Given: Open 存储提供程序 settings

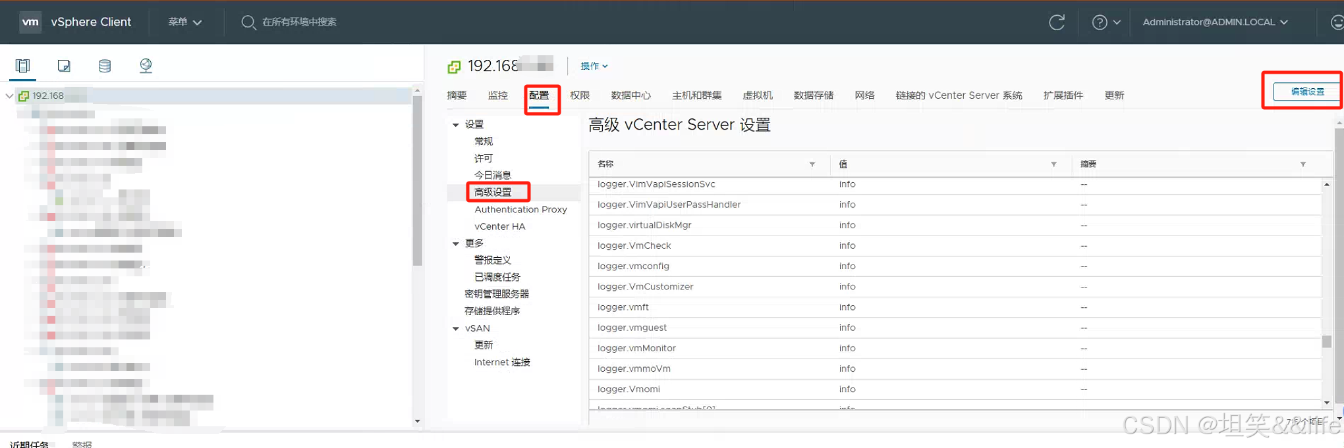Looking at the screenshot, I should (x=492, y=311).
